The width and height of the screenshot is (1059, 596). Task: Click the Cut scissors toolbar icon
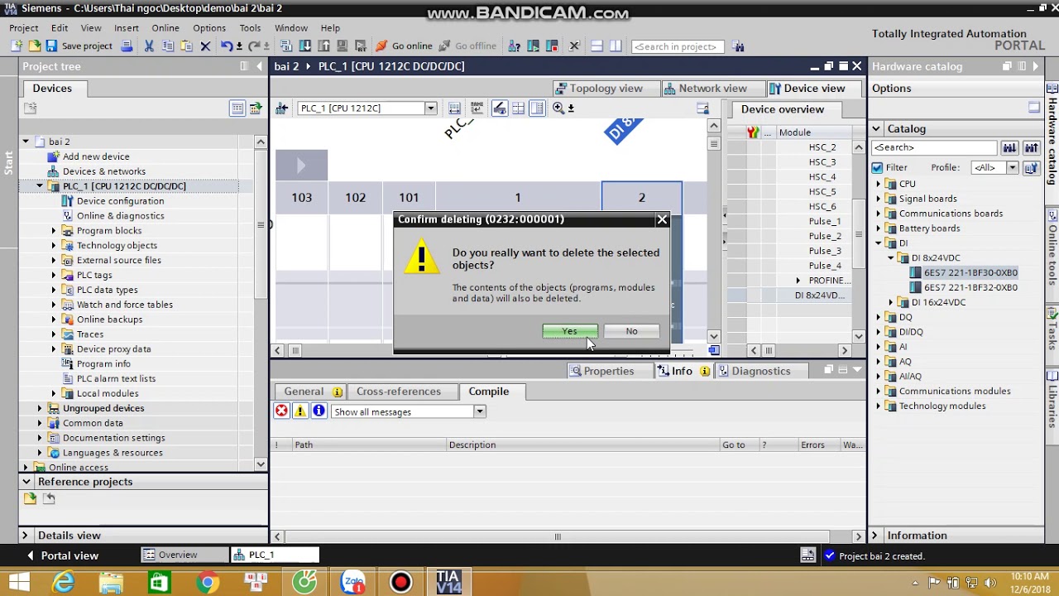149,46
